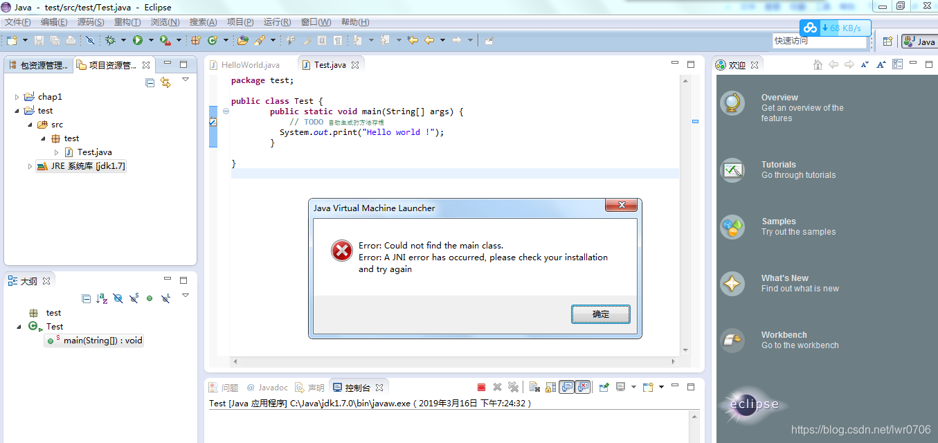Click the Open Type folder icon

pos(243,41)
